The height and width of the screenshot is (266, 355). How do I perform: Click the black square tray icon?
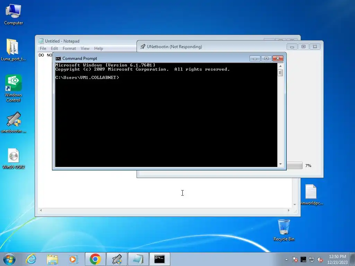tap(303, 259)
